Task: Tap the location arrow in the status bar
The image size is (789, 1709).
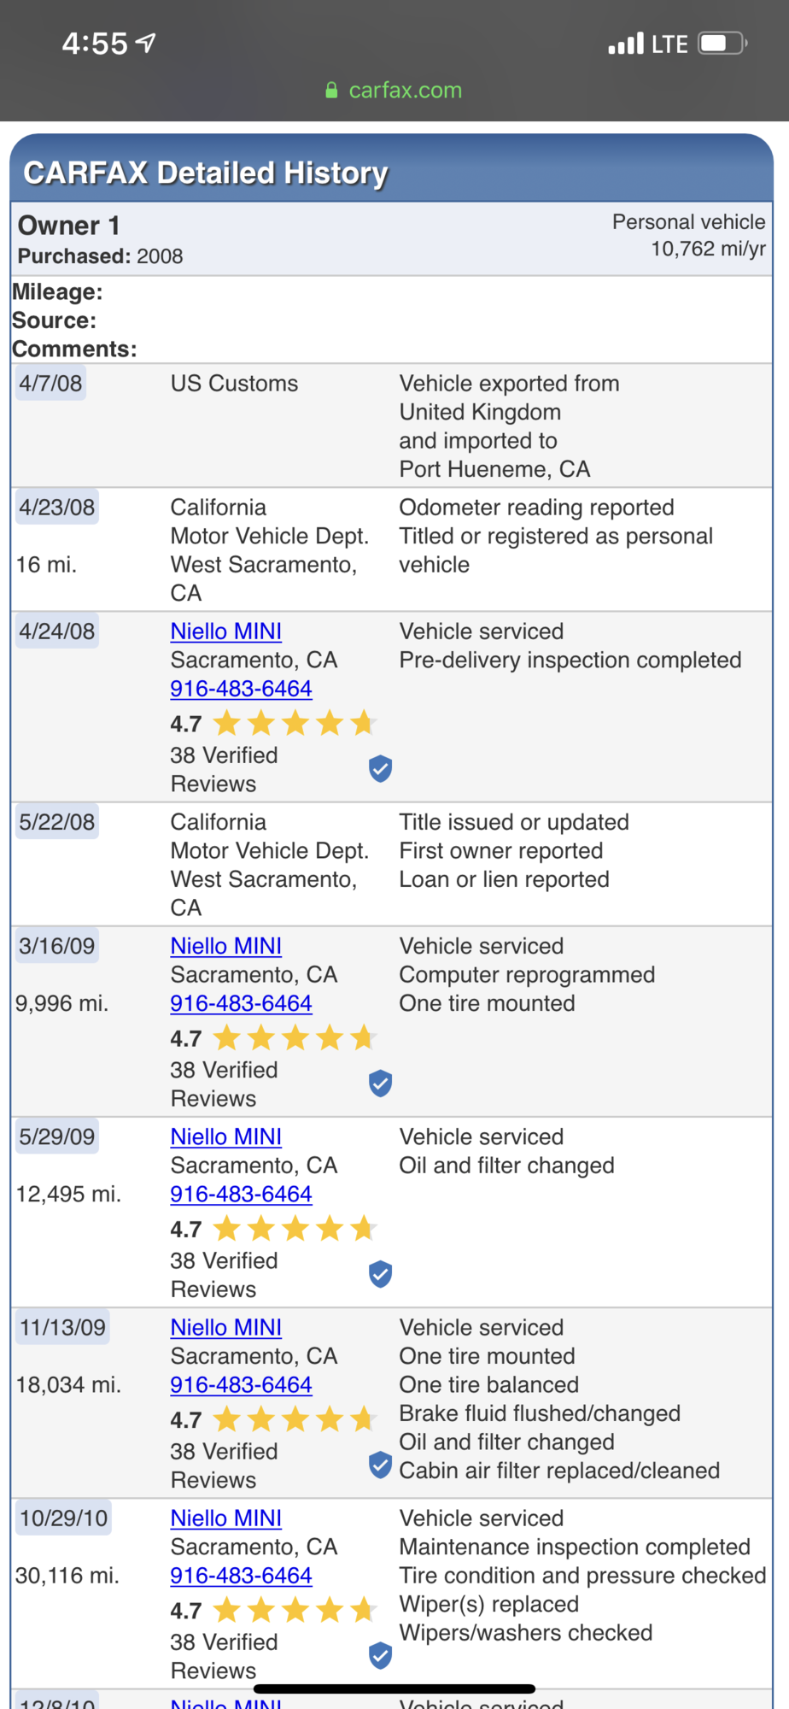Action: 147,43
